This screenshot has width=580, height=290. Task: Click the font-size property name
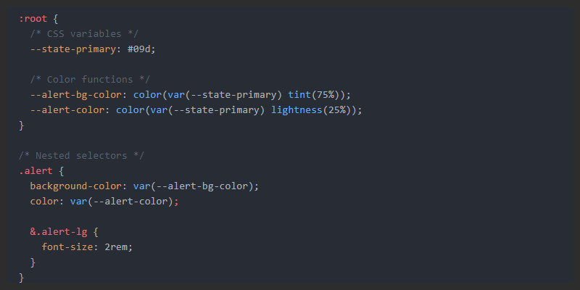68,247
